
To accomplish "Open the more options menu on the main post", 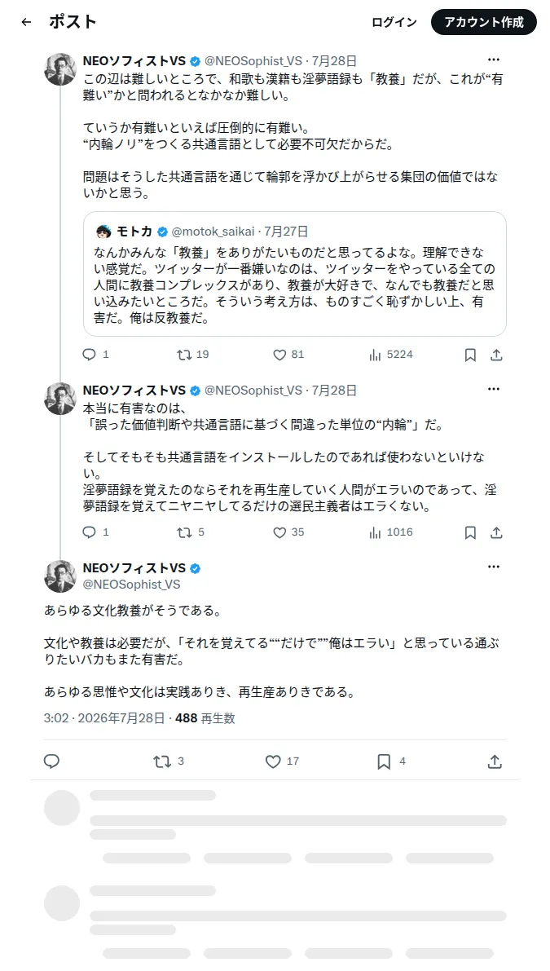I will tap(493, 567).
